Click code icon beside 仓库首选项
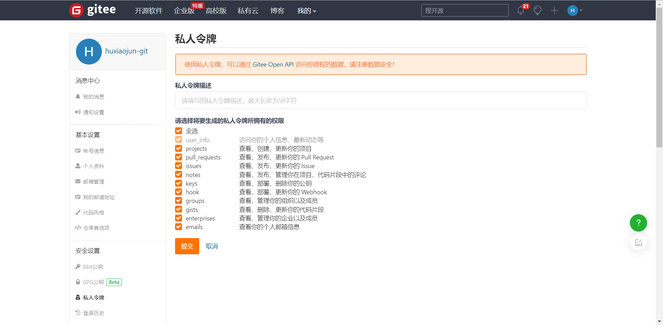The height and width of the screenshot is (325, 663). point(78,228)
